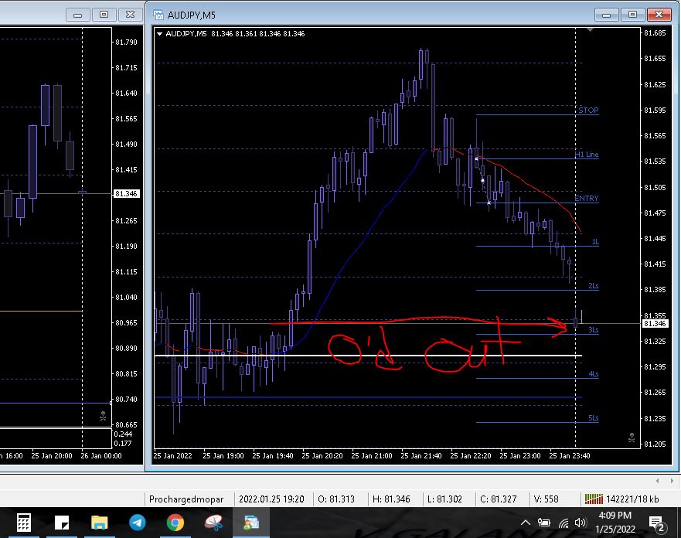Open Google Chrome from the taskbar
The height and width of the screenshot is (538, 681).
[175, 523]
